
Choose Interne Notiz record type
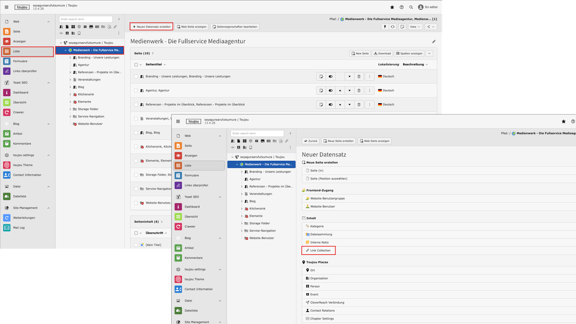coord(319,242)
